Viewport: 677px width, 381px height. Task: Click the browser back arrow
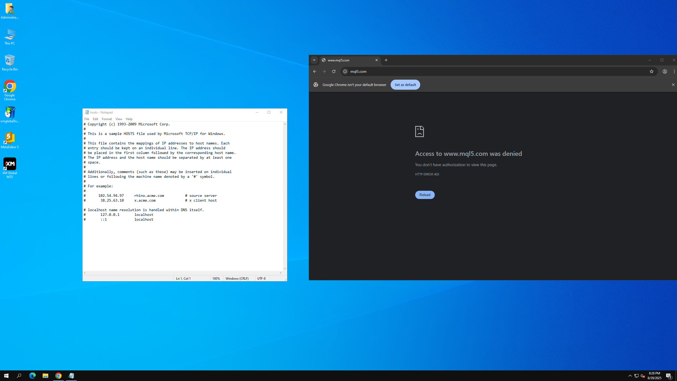[314, 71]
